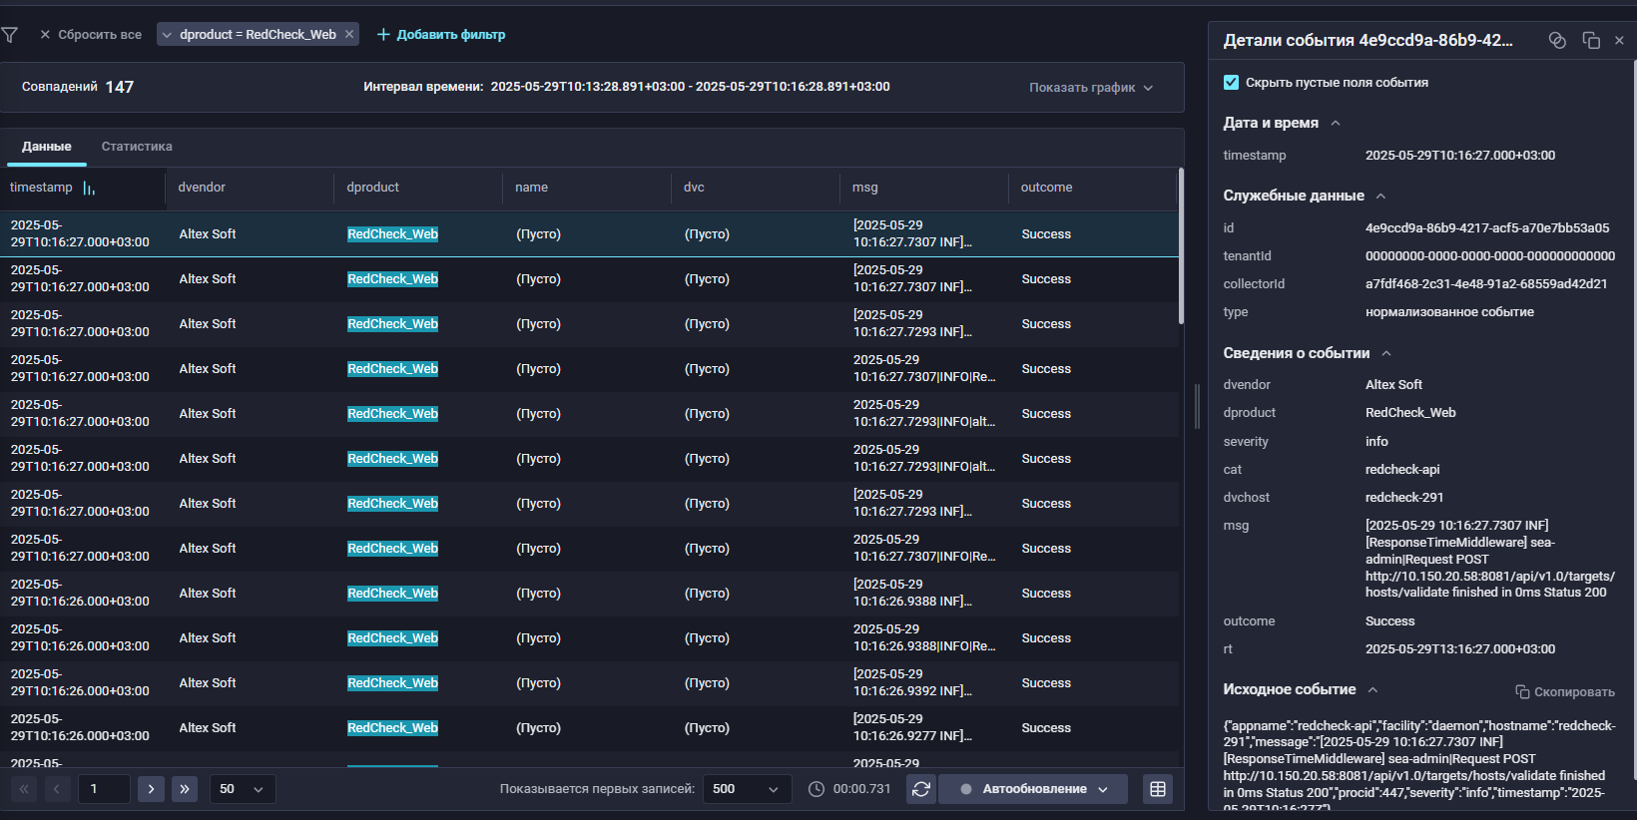Image resolution: width=1637 pixels, height=820 pixels.
Task: Click the timestamp column sort icon
Action: click(x=89, y=189)
